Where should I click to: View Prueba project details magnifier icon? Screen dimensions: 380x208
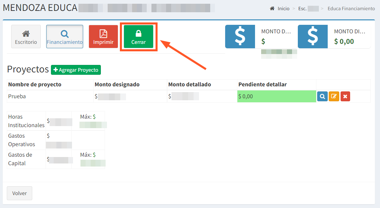322,97
